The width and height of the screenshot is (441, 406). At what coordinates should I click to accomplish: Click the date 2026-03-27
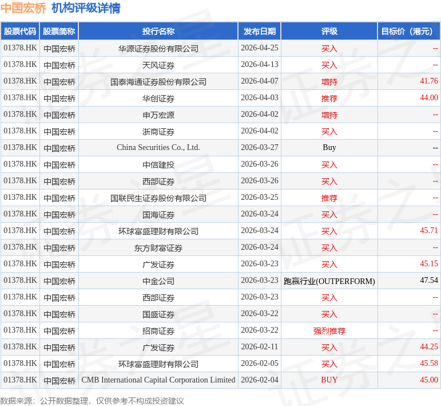coord(260,148)
